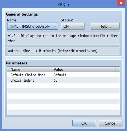Image resolution: width=127 pixels, height=131 pixels.
Task: Confirm plugin settings with OK
Action: pyautogui.click(x=84, y=123)
